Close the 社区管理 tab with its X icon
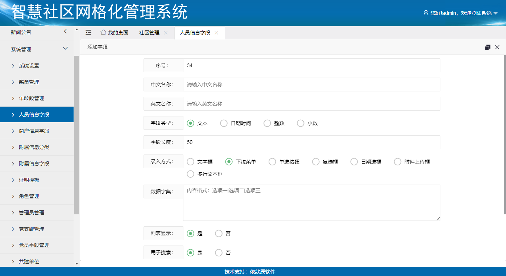Image resolution: width=506 pixels, height=276 pixels. coord(166,33)
